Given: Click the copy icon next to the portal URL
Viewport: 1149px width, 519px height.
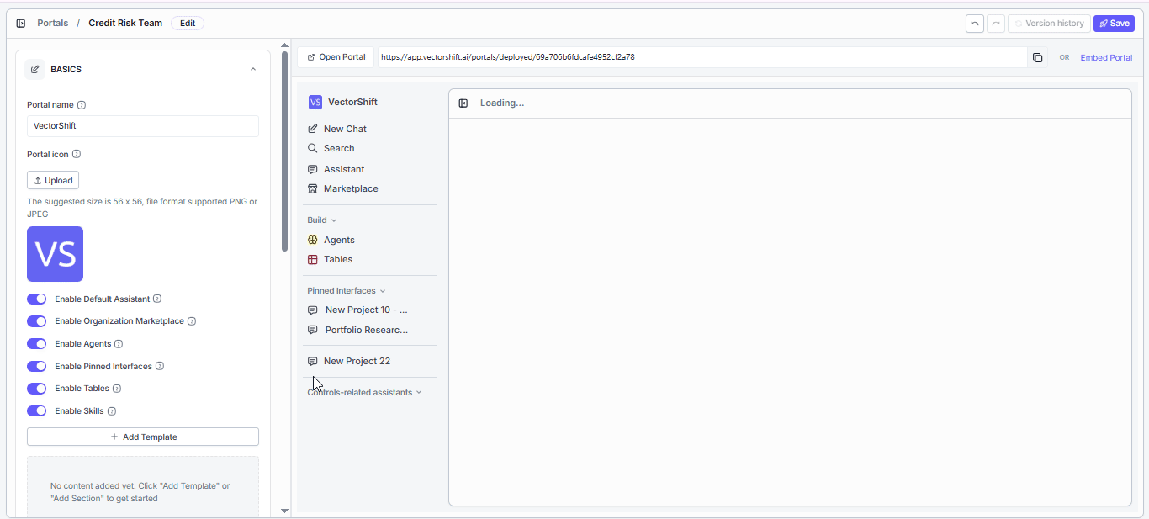Looking at the screenshot, I should tap(1037, 57).
